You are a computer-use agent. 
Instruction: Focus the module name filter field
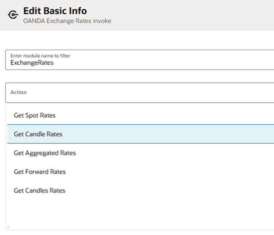point(141,60)
